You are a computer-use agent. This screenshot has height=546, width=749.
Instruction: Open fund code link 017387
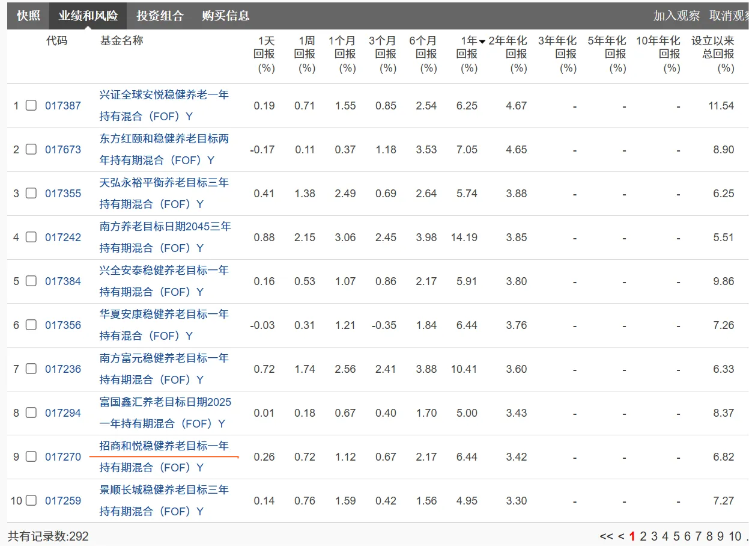point(63,106)
